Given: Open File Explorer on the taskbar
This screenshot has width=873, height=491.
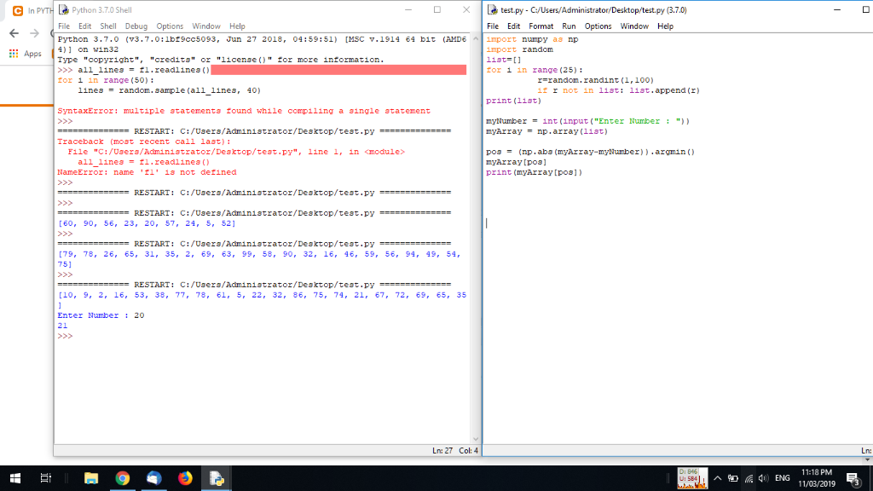Looking at the screenshot, I should (91, 478).
